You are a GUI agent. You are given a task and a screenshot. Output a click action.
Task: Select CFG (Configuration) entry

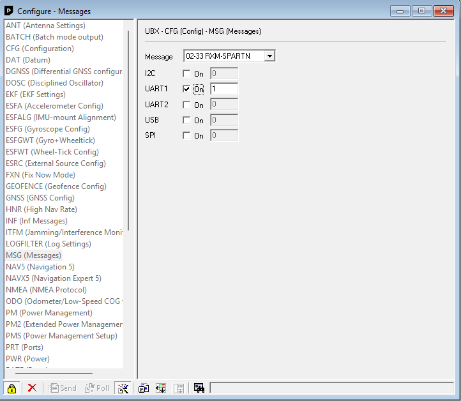pos(40,49)
